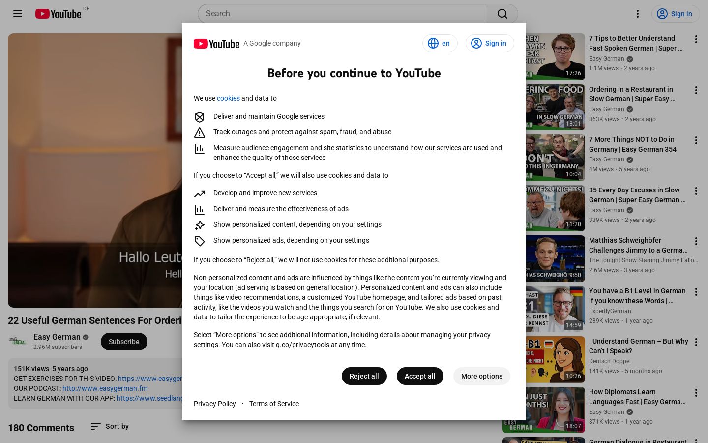Open three-dot menu for '35 Every Day Excuses' video

(696, 191)
